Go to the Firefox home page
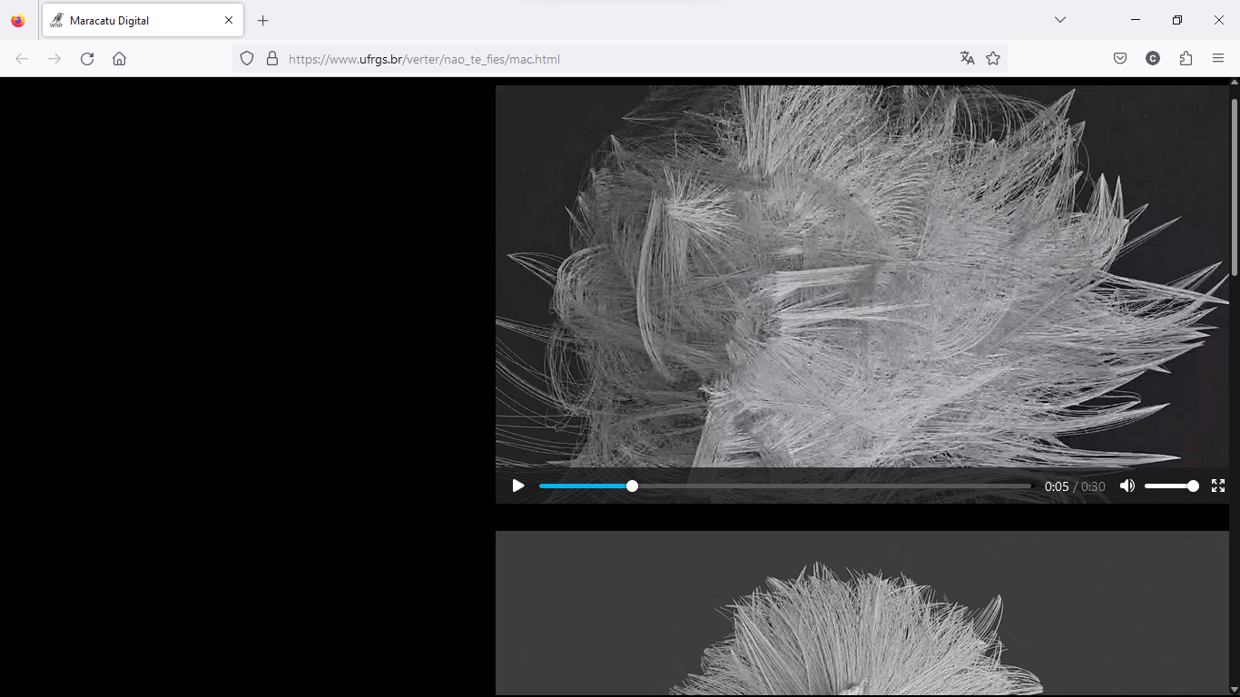 click(119, 59)
